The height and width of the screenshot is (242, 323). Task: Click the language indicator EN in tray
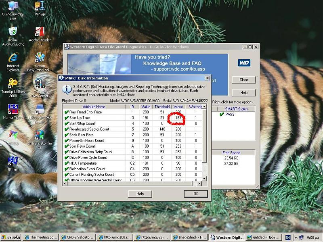point(288,238)
